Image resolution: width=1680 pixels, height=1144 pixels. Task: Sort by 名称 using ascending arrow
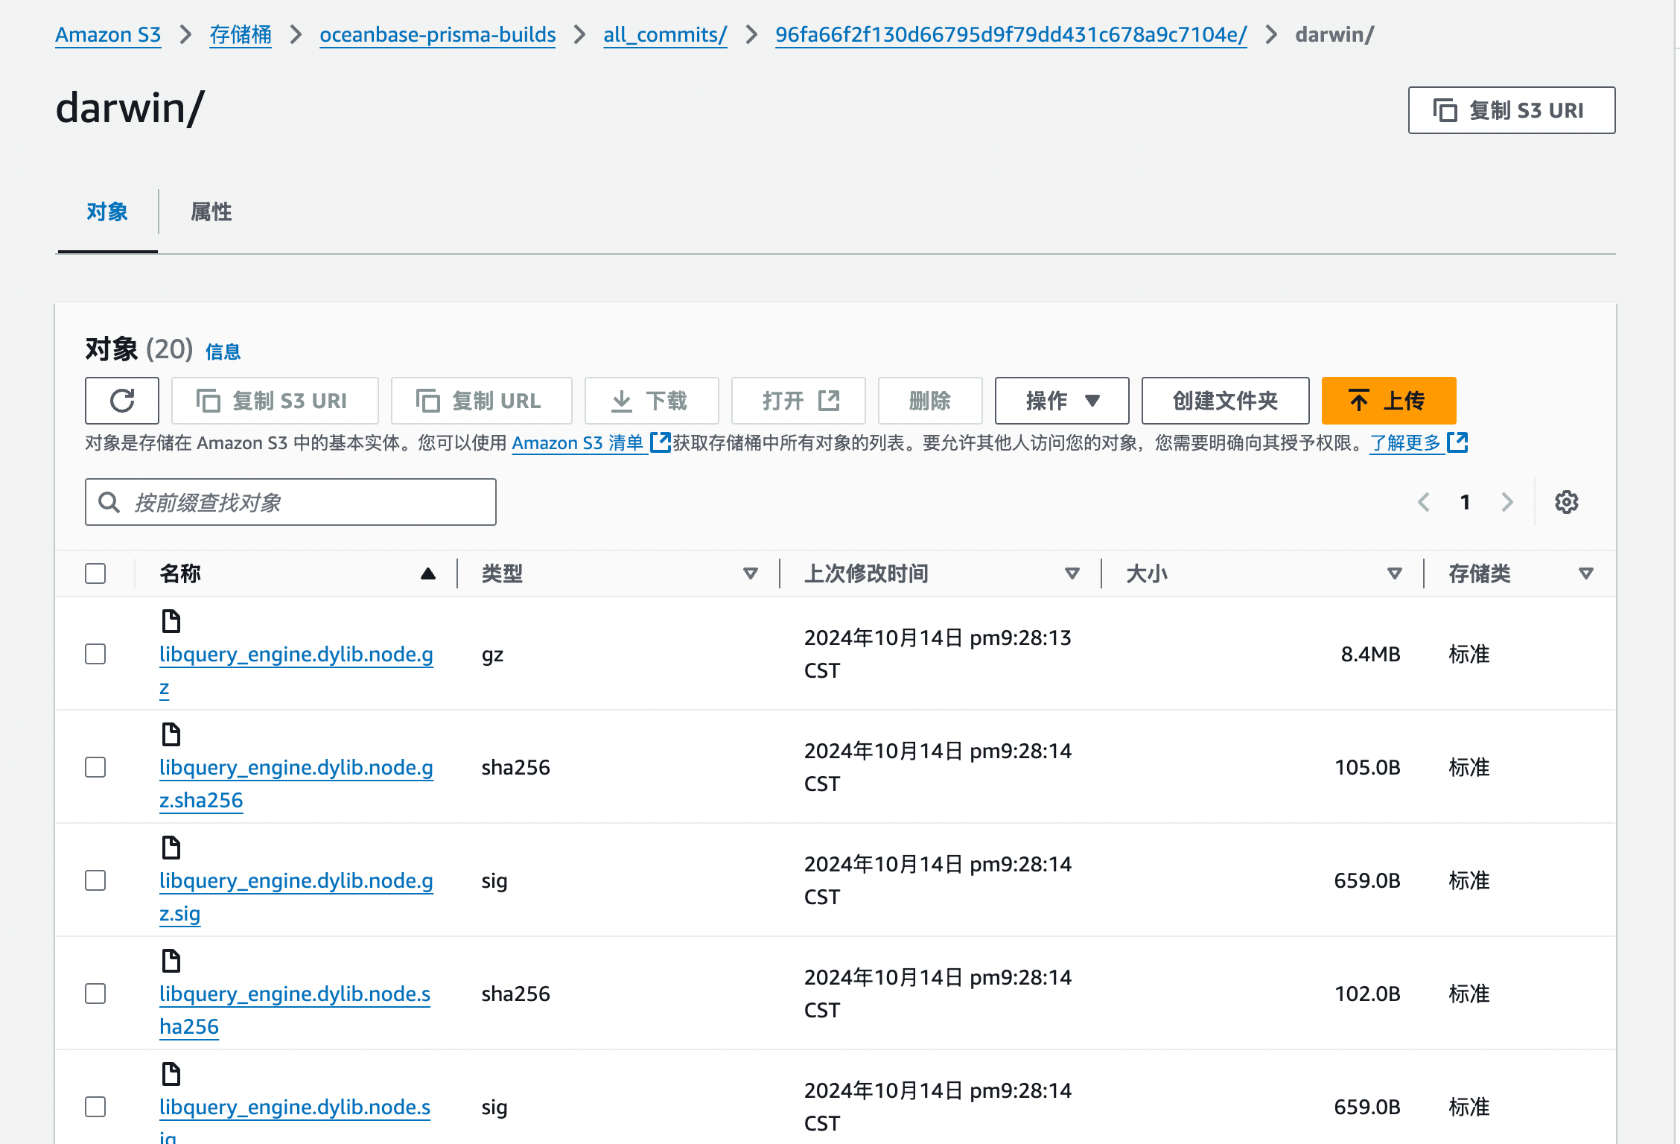coord(427,573)
